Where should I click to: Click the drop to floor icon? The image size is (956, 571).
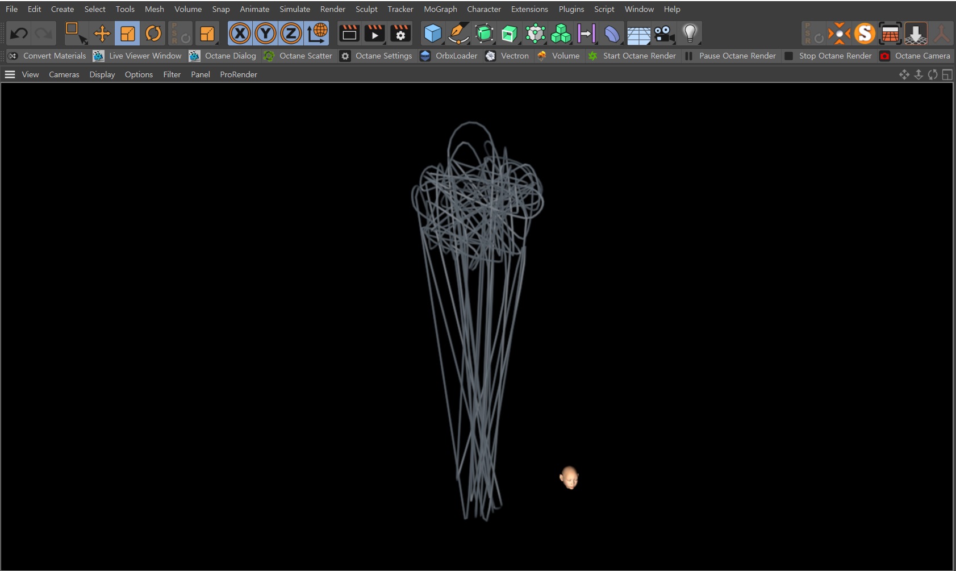coord(916,34)
